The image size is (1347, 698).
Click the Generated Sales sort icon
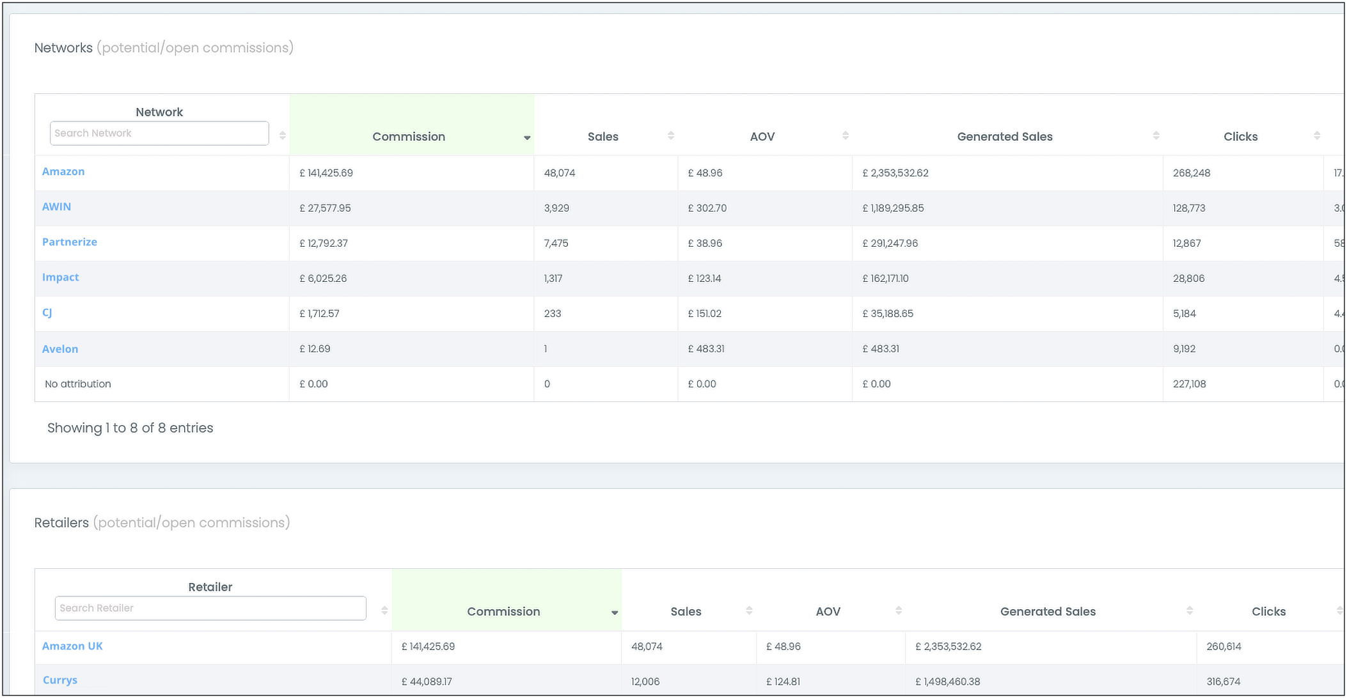coord(1155,135)
